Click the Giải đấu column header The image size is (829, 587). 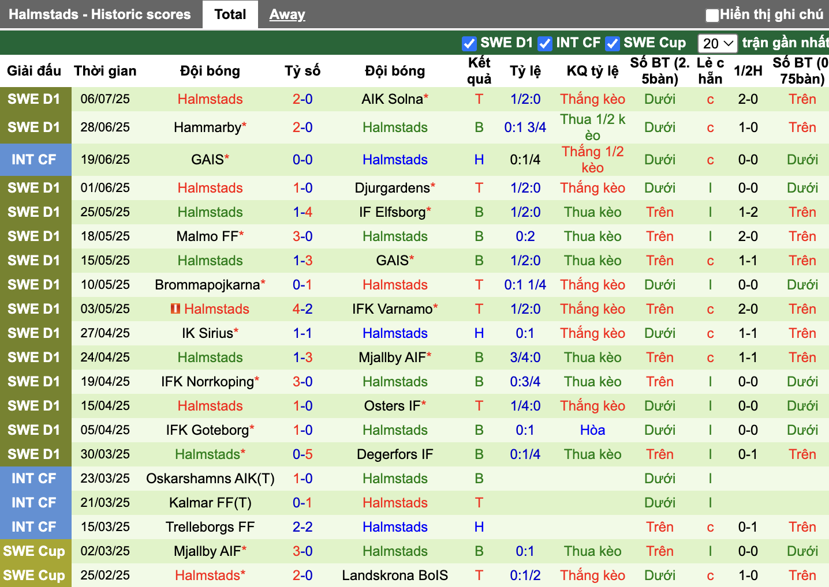[x=34, y=71]
